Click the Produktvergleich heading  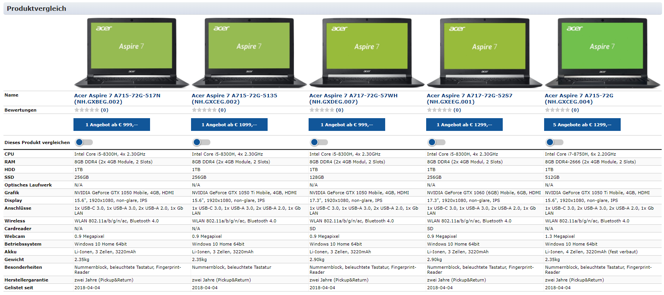pos(36,8)
